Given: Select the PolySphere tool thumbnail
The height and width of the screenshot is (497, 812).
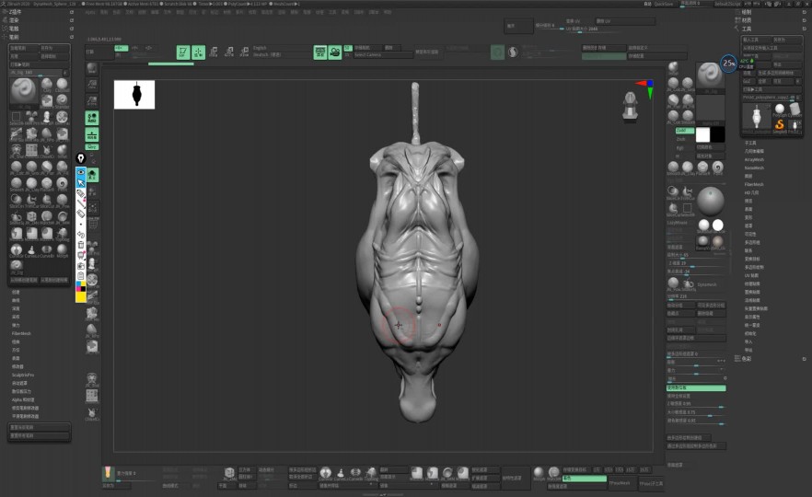Looking at the screenshot, I should 780,110.
